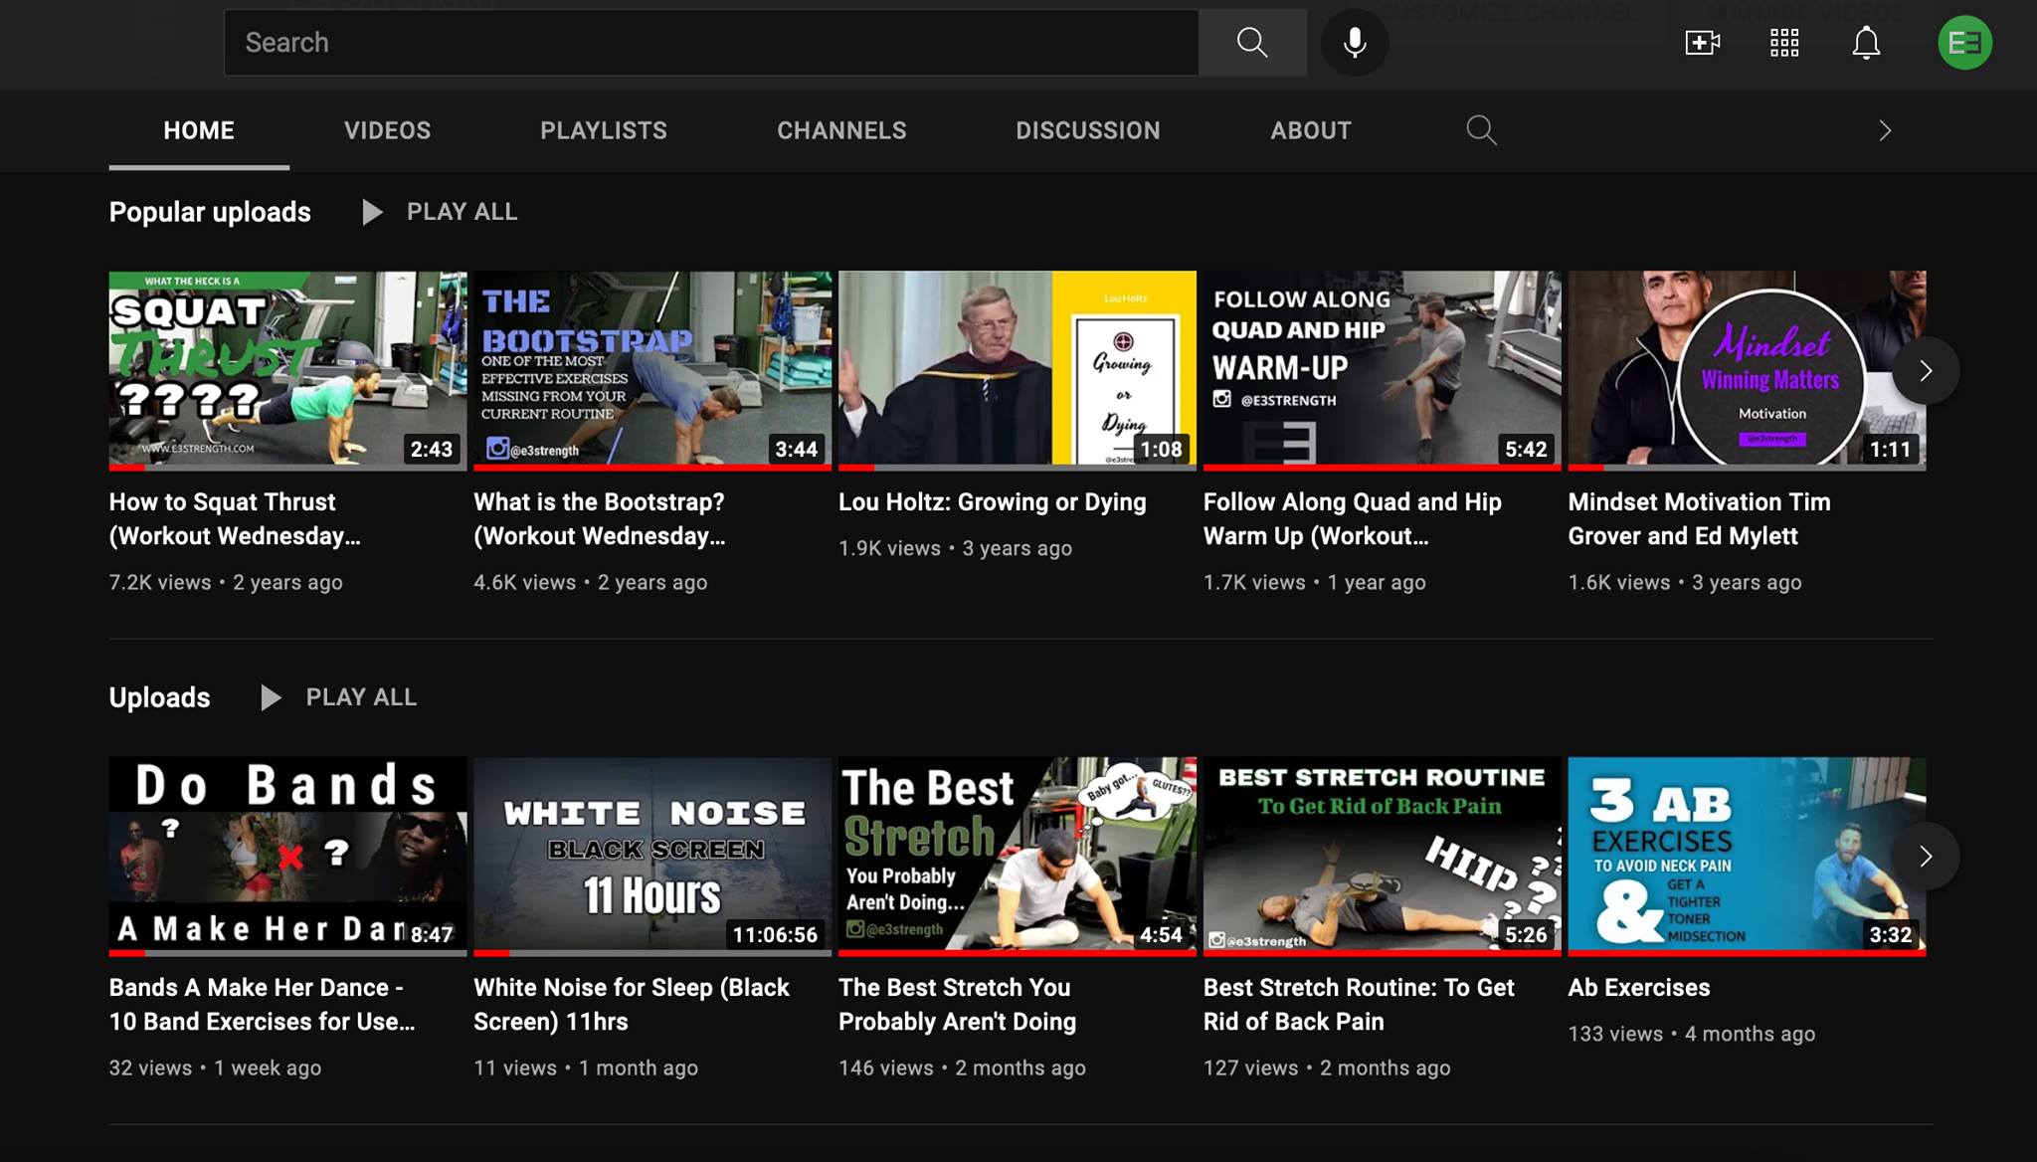The width and height of the screenshot is (2037, 1162).
Task: Open the green account avatar menu
Action: coord(1964,43)
